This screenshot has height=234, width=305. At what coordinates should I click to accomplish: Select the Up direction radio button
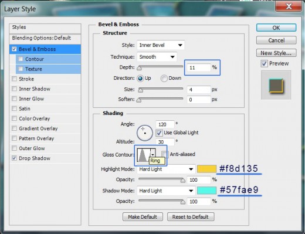click(x=140, y=78)
